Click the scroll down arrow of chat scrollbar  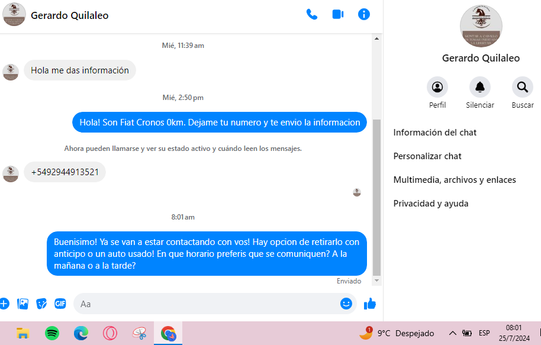[x=377, y=281]
